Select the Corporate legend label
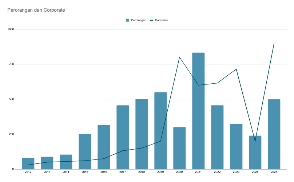 pos(161,20)
